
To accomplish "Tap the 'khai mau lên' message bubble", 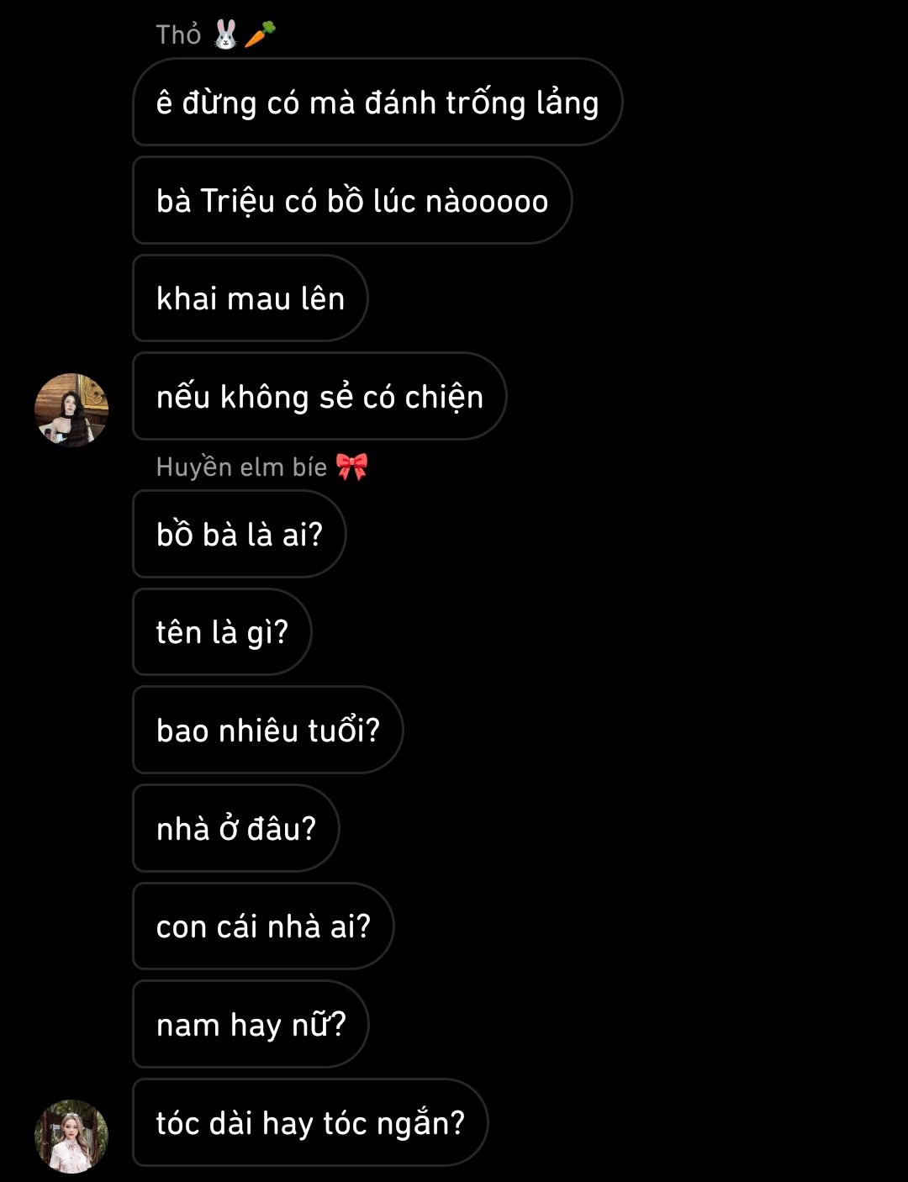I will point(250,298).
